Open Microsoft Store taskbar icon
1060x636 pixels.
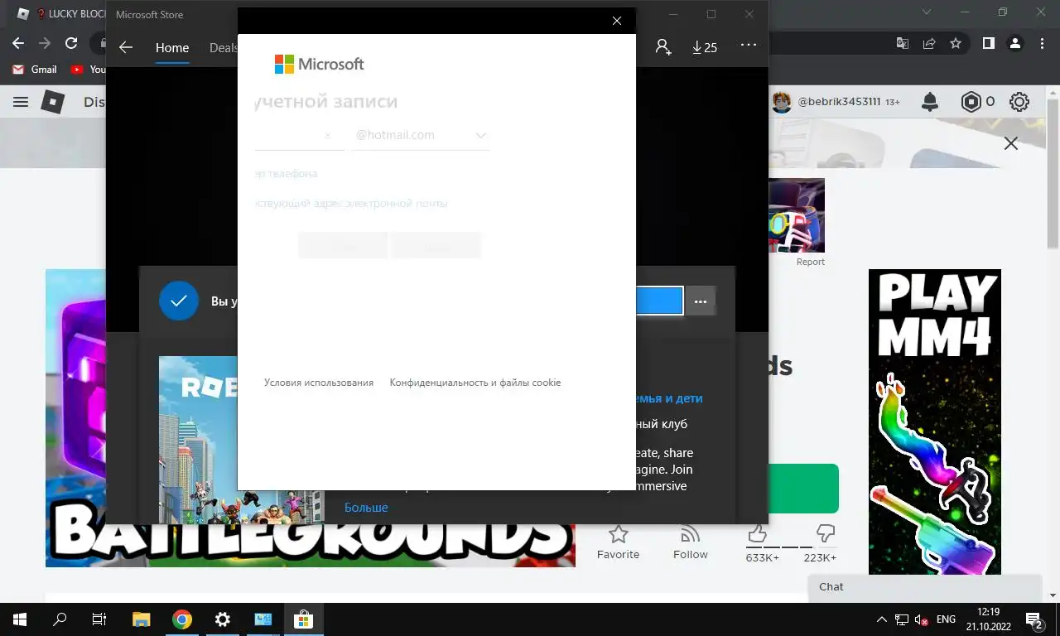303,619
